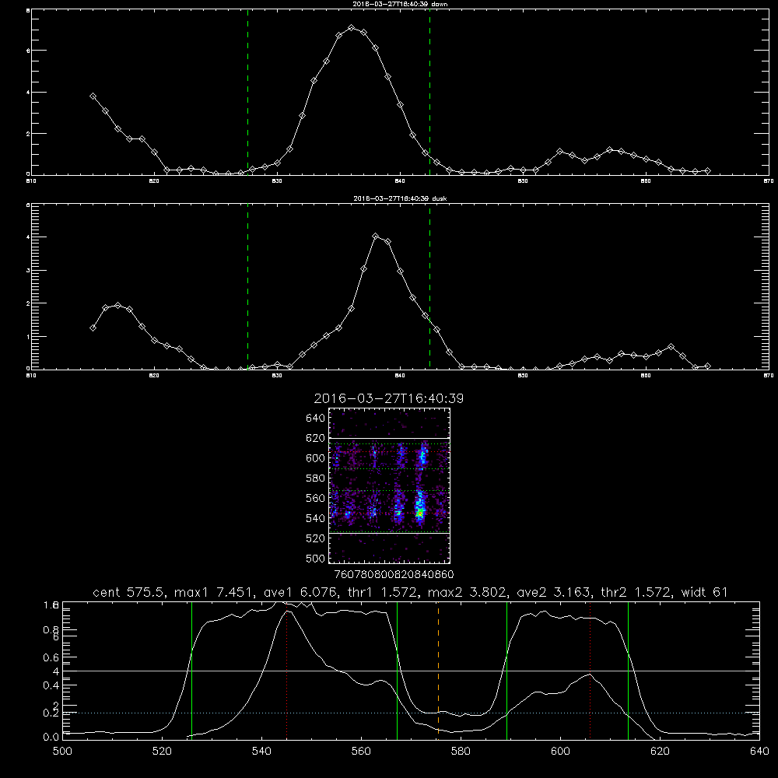
Task: Click the '580' x-axis label of bottom plot
Action: 461,752
